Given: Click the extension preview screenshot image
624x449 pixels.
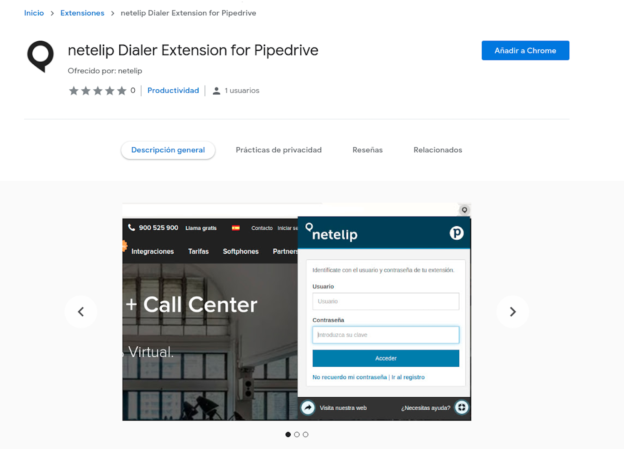Looking at the screenshot, I should tap(297, 312).
